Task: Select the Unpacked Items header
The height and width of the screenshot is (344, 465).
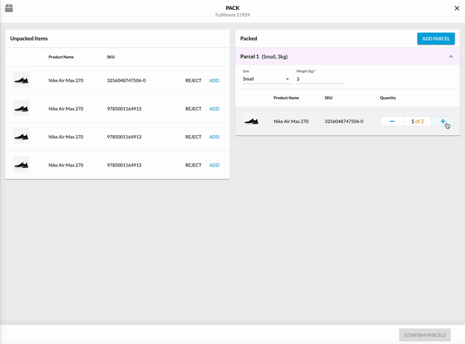Action: pyautogui.click(x=30, y=38)
